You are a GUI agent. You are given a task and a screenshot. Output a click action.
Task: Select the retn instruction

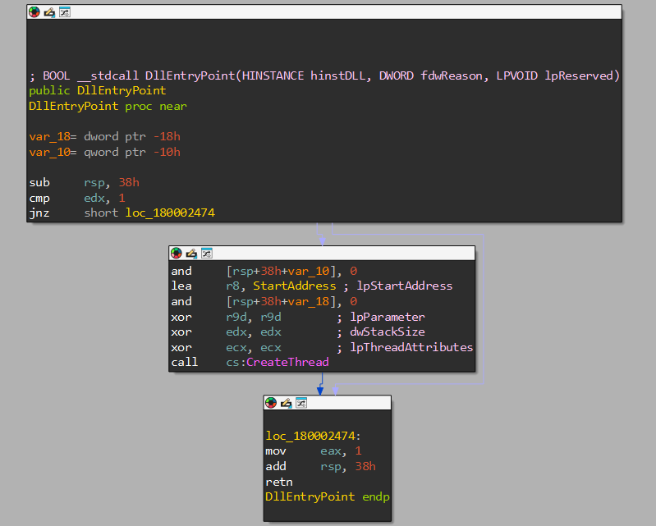(x=279, y=482)
